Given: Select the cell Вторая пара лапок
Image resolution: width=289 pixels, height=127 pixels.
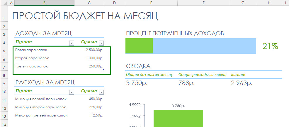Looking at the screenshot, I should pyautogui.click(x=45, y=58).
